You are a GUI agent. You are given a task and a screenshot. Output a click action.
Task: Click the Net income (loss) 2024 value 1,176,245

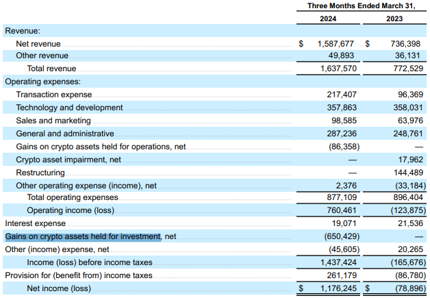click(x=334, y=288)
